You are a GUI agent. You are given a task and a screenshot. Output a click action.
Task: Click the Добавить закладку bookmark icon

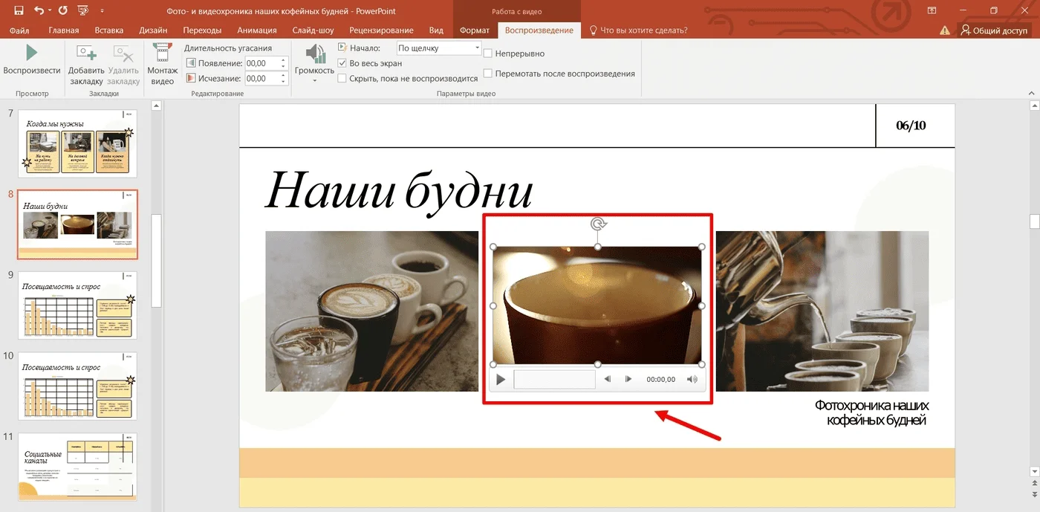[x=86, y=54]
